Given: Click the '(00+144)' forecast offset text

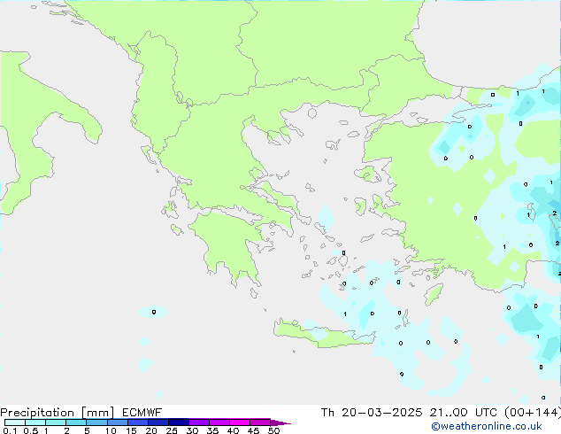Looking at the screenshot, I should (x=533, y=413).
